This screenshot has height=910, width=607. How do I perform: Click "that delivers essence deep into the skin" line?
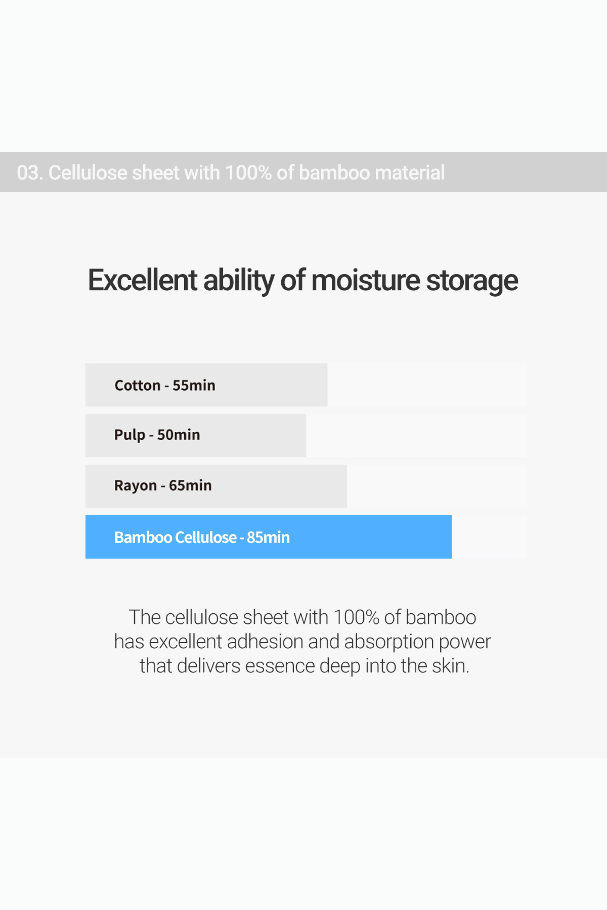(304, 666)
